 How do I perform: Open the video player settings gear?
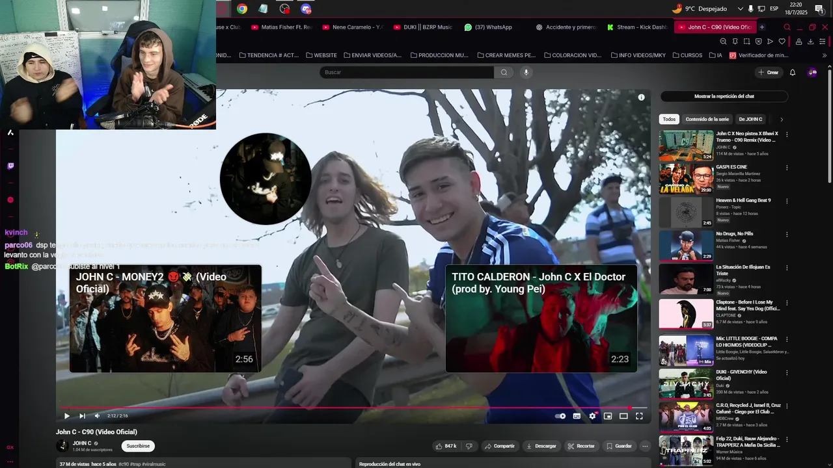tap(592, 416)
